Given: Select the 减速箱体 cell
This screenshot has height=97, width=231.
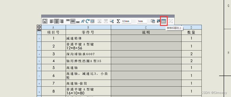Looking at the screenshot, I should (x=88, y=38).
